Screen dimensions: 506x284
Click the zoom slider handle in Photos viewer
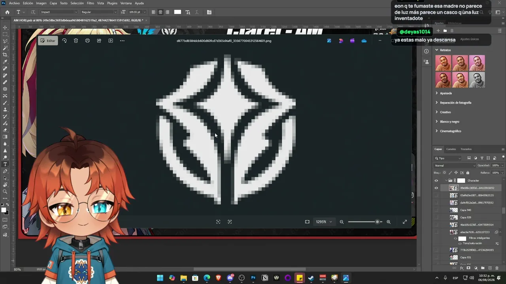point(377,222)
